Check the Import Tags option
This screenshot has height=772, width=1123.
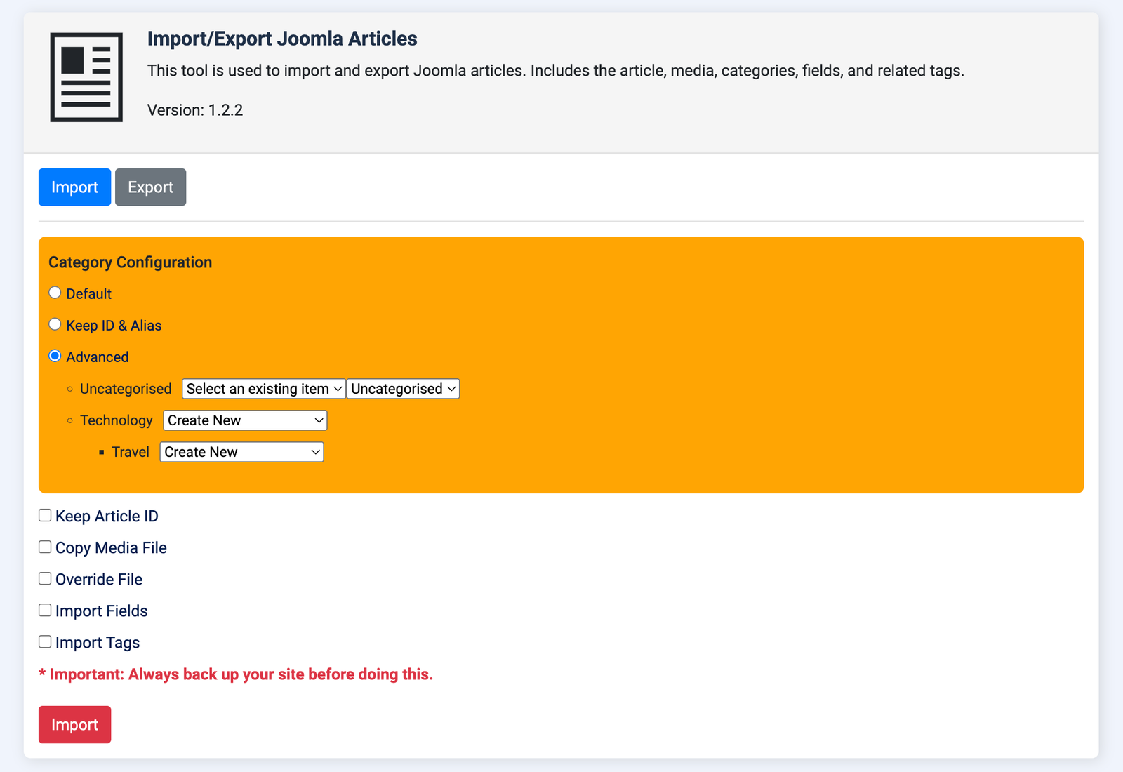click(x=45, y=642)
